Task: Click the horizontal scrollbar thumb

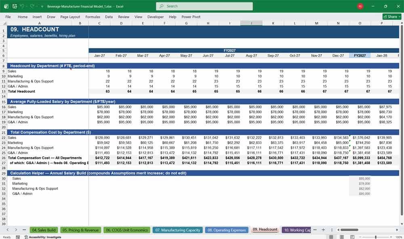Action: point(349,230)
